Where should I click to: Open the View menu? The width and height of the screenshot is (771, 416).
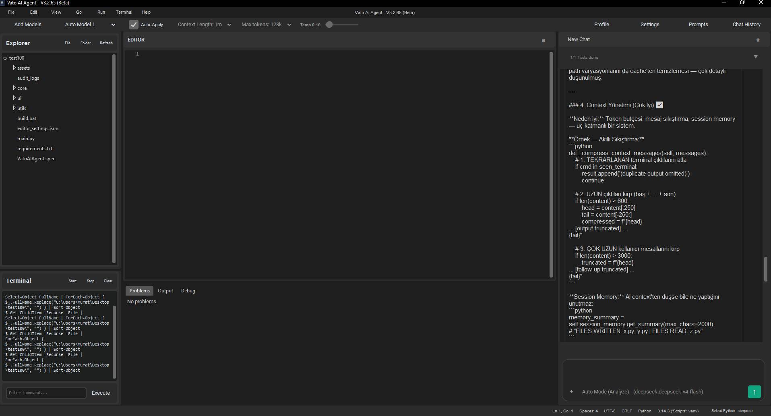pos(56,12)
